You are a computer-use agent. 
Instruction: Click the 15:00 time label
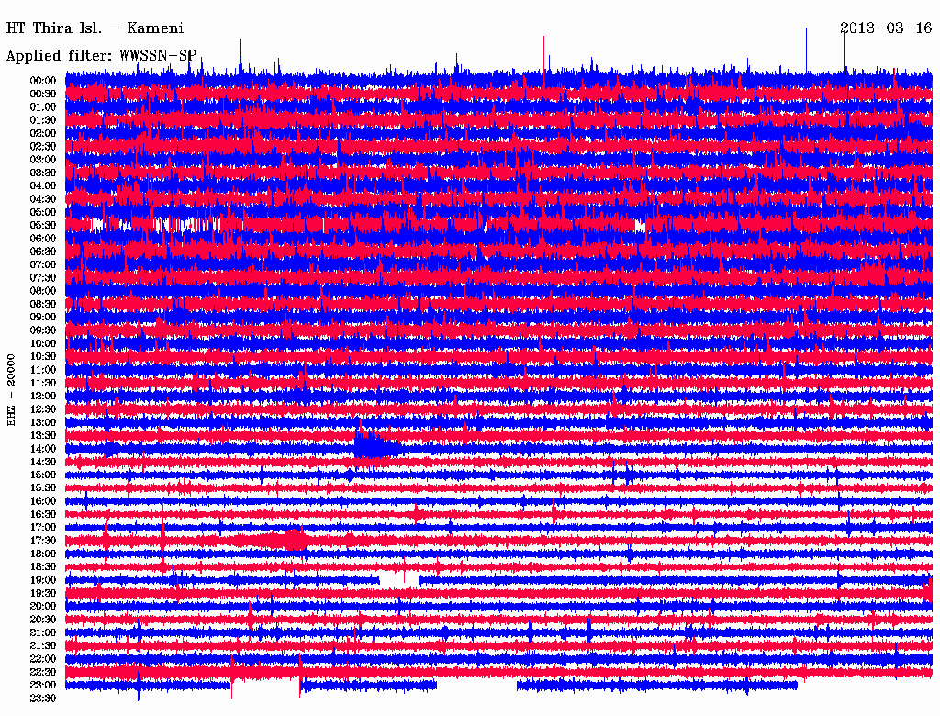tap(43, 475)
